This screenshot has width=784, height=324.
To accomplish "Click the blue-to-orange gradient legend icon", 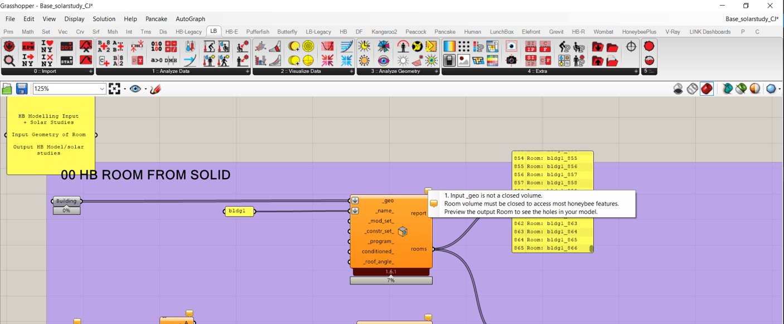I will point(449,46).
